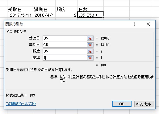
Task: Select header cell 受取日
Action: [x=20, y=10]
